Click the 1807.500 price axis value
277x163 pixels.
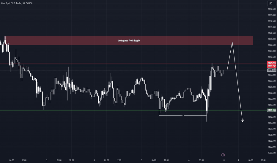(272, 129)
